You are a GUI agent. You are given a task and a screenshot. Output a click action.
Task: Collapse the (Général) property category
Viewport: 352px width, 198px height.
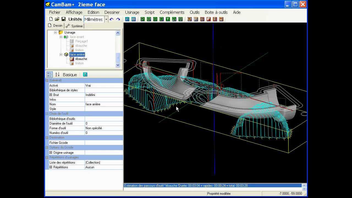[x=47, y=80]
